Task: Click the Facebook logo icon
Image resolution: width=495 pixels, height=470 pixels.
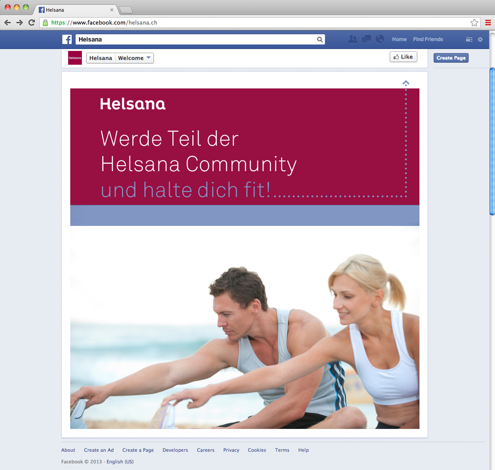Action: coord(67,39)
